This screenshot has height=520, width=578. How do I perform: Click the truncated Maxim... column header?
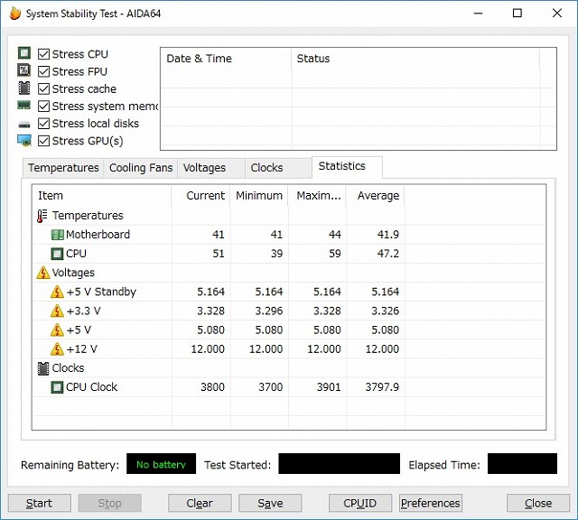[x=318, y=196]
